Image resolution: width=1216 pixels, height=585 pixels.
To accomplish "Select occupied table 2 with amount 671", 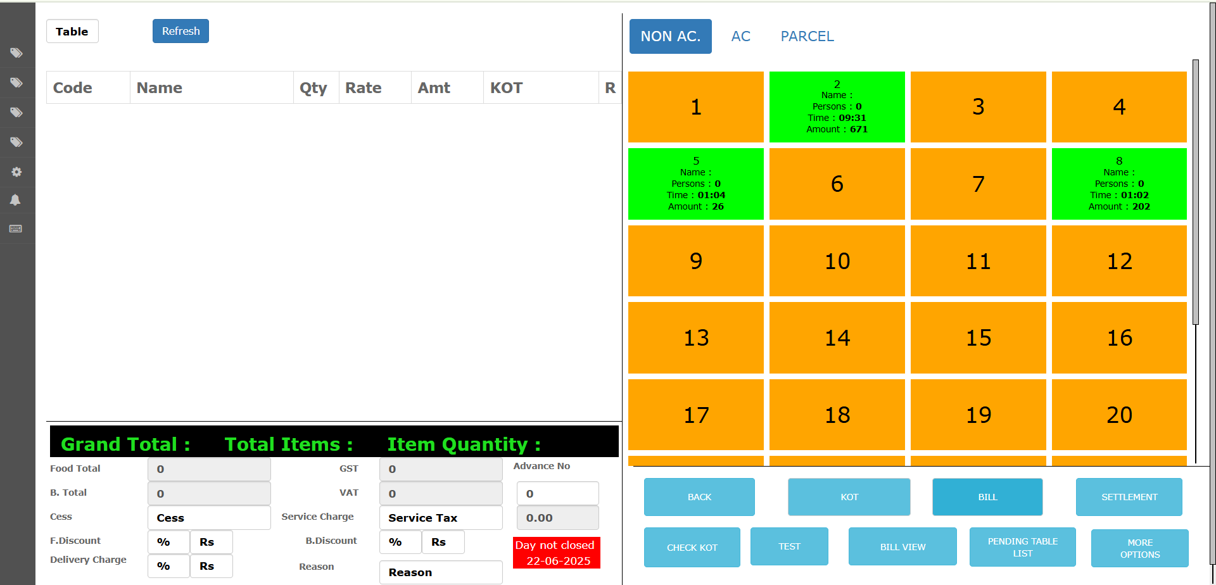I will [x=837, y=107].
